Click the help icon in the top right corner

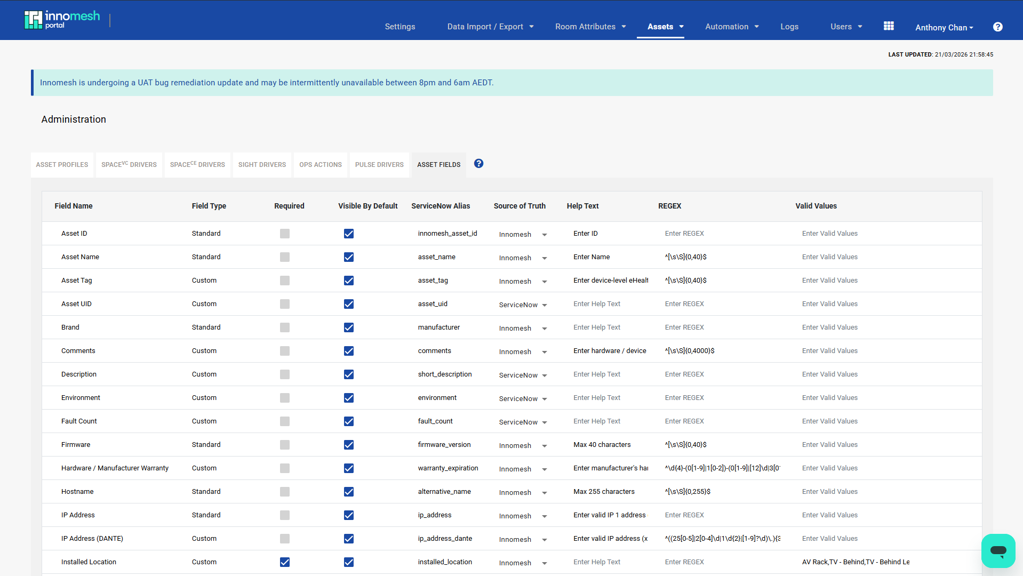tap(997, 27)
